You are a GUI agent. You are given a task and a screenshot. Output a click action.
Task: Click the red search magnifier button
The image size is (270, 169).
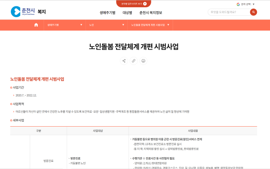coord(253,12)
